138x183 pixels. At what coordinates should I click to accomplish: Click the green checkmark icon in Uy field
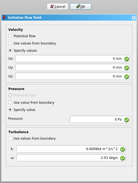tap(126, 68)
